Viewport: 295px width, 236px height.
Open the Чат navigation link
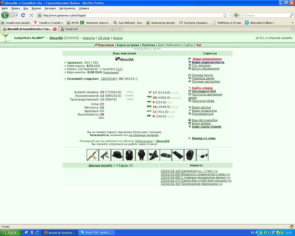(199, 45)
